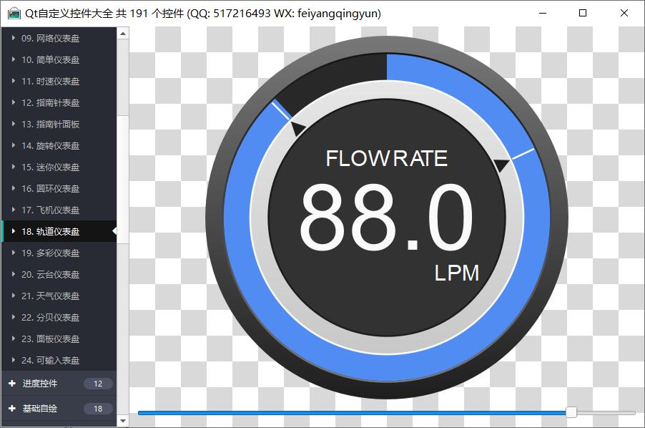Viewport: 645px width, 428px height.
Task: Maximize the application window
Action: pyautogui.click(x=583, y=14)
